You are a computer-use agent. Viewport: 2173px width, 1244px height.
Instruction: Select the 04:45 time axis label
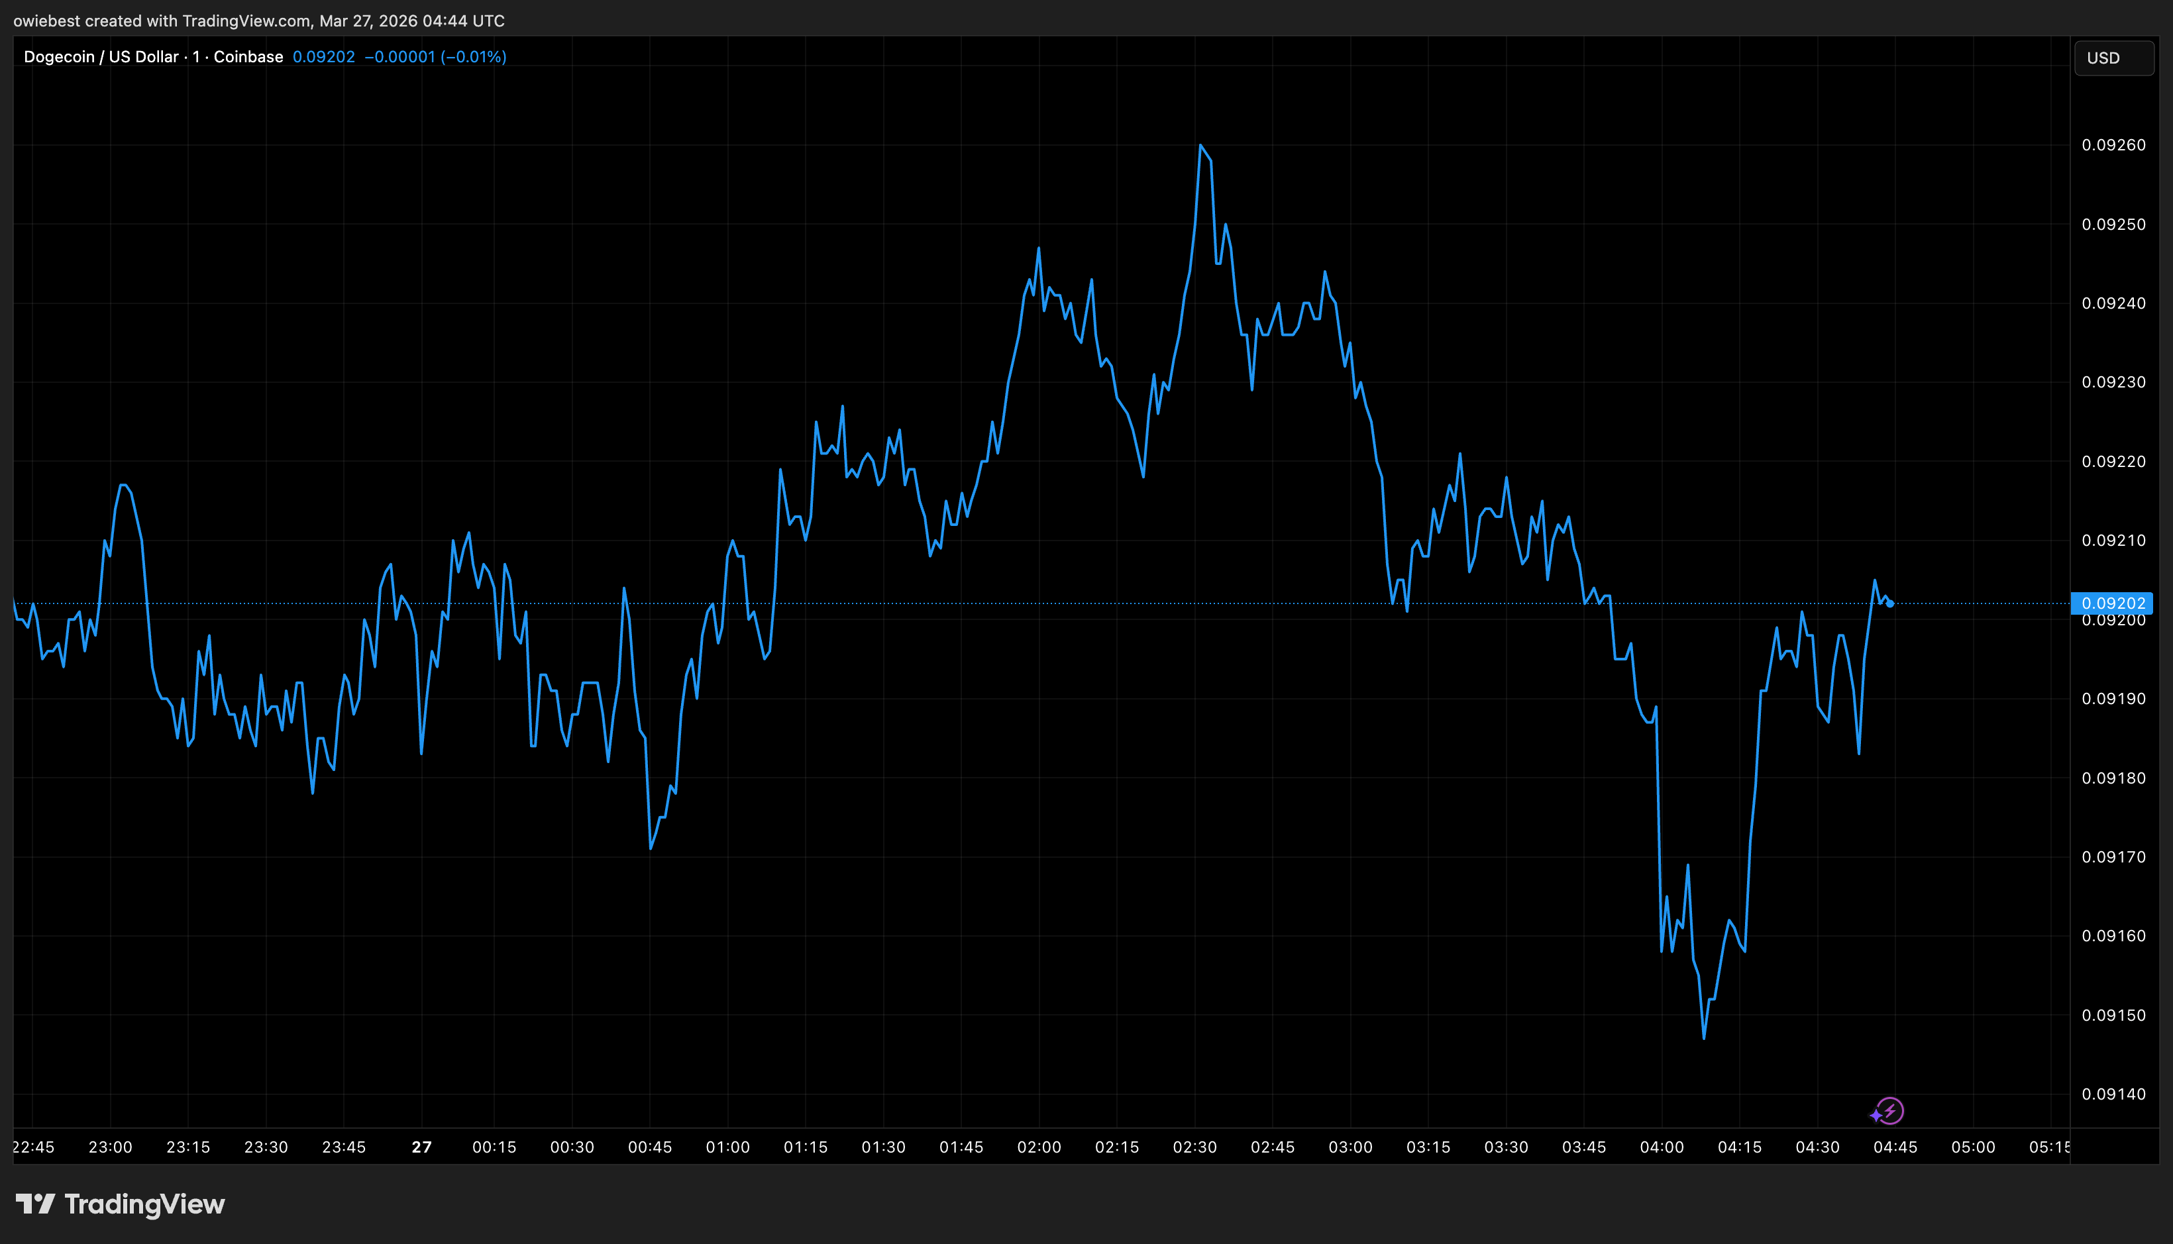pyautogui.click(x=1895, y=1147)
